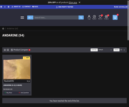Click the magnifier search button

81,17
